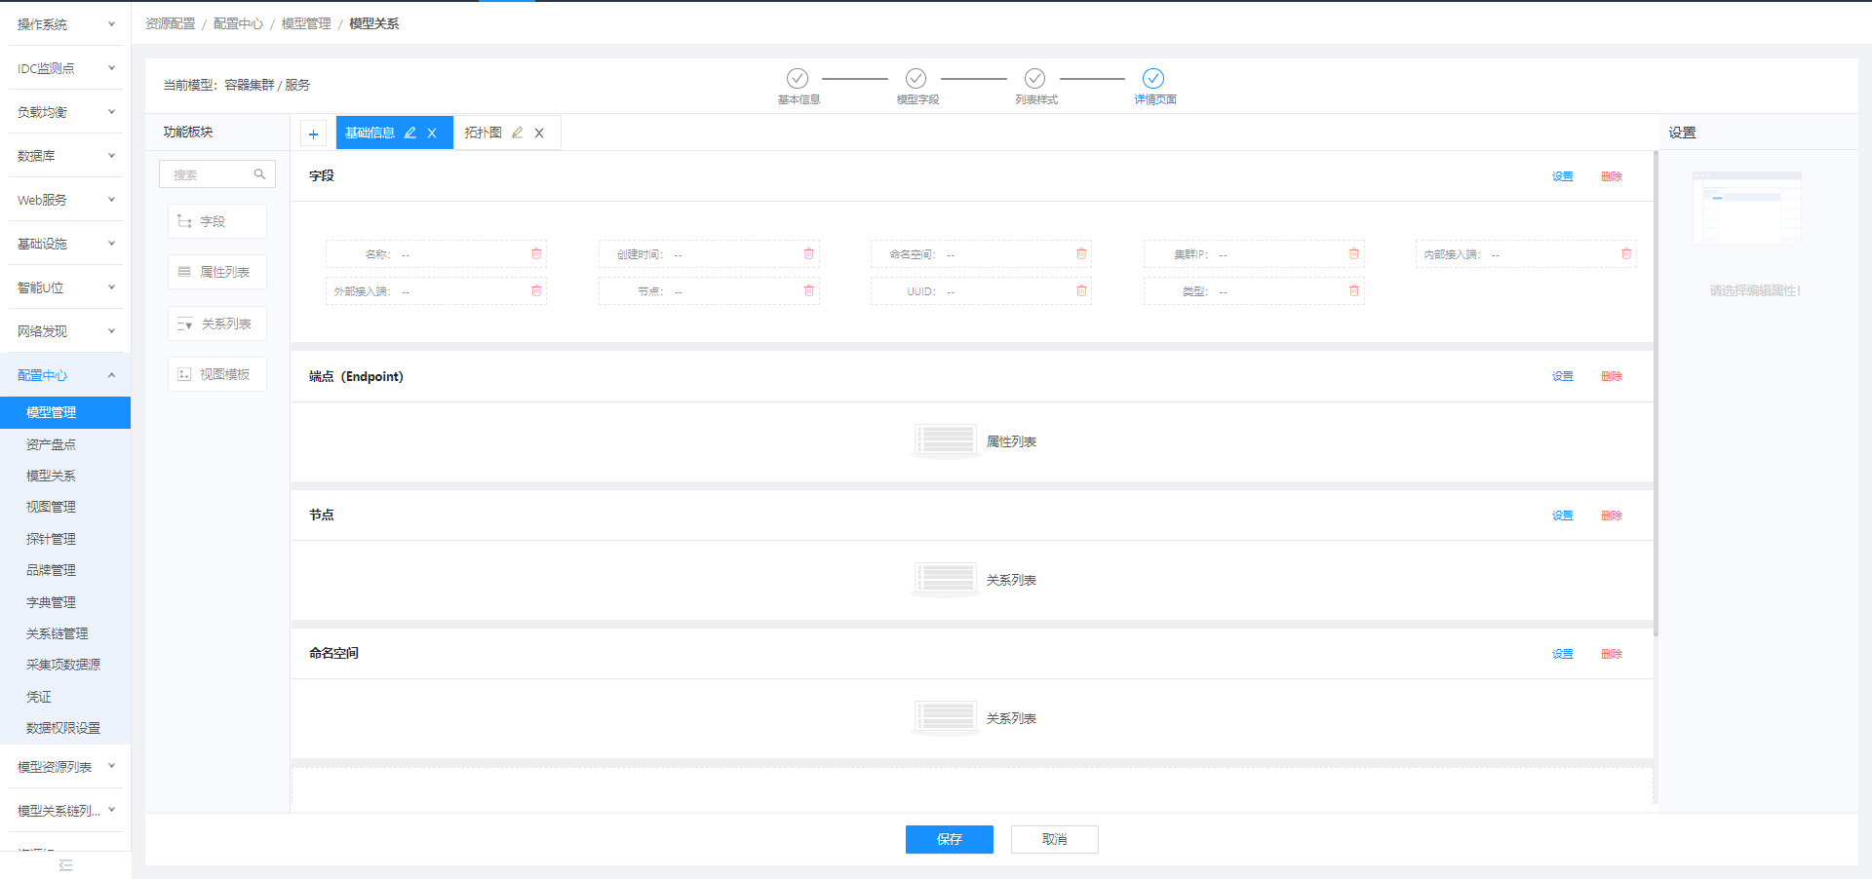This screenshot has height=879, width=1872.
Task: Select the 列表样式 step circle
Action: (x=1034, y=78)
